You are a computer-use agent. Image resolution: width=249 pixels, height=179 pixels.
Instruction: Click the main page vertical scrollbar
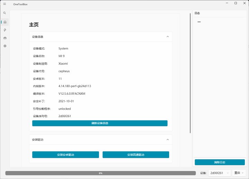tap(190, 73)
